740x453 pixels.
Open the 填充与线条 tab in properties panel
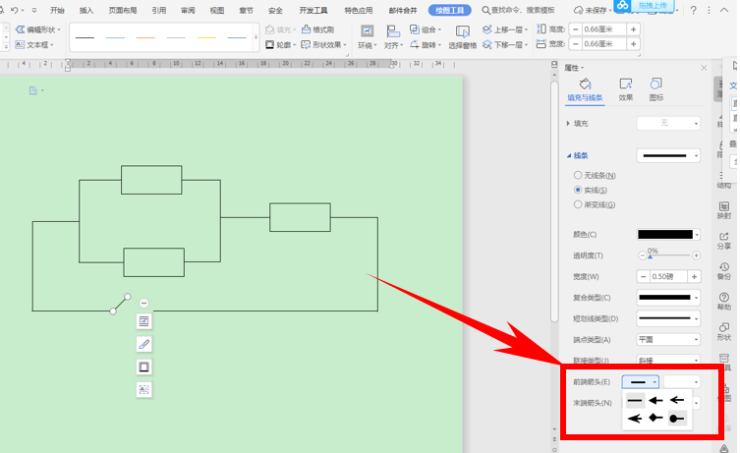[x=585, y=89]
